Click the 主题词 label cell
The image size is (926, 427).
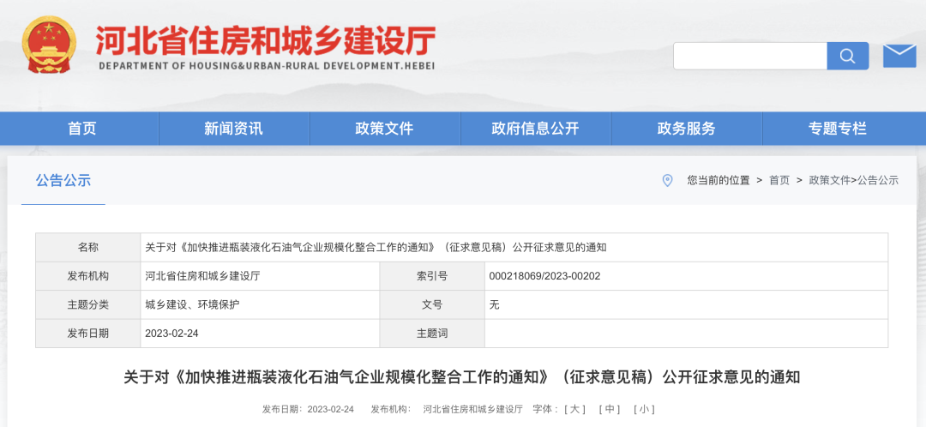pos(432,333)
